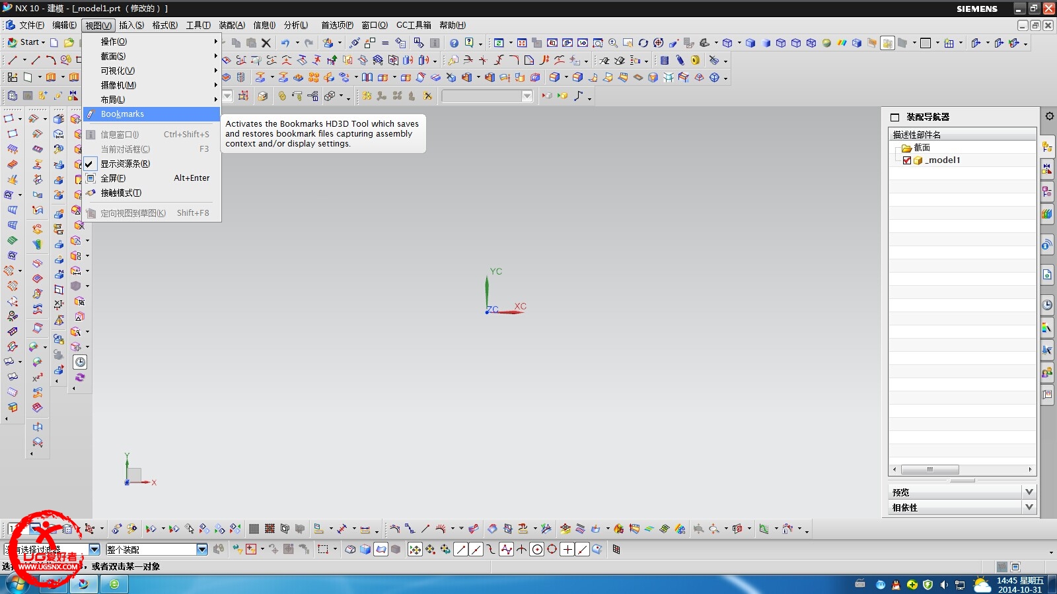Click the rainbow face analysis icon

pos(842,43)
